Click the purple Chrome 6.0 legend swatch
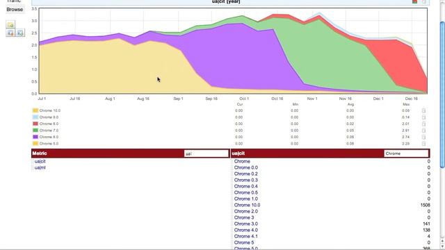Viewport: 445px width, 250px height. (x=35, y=137)
